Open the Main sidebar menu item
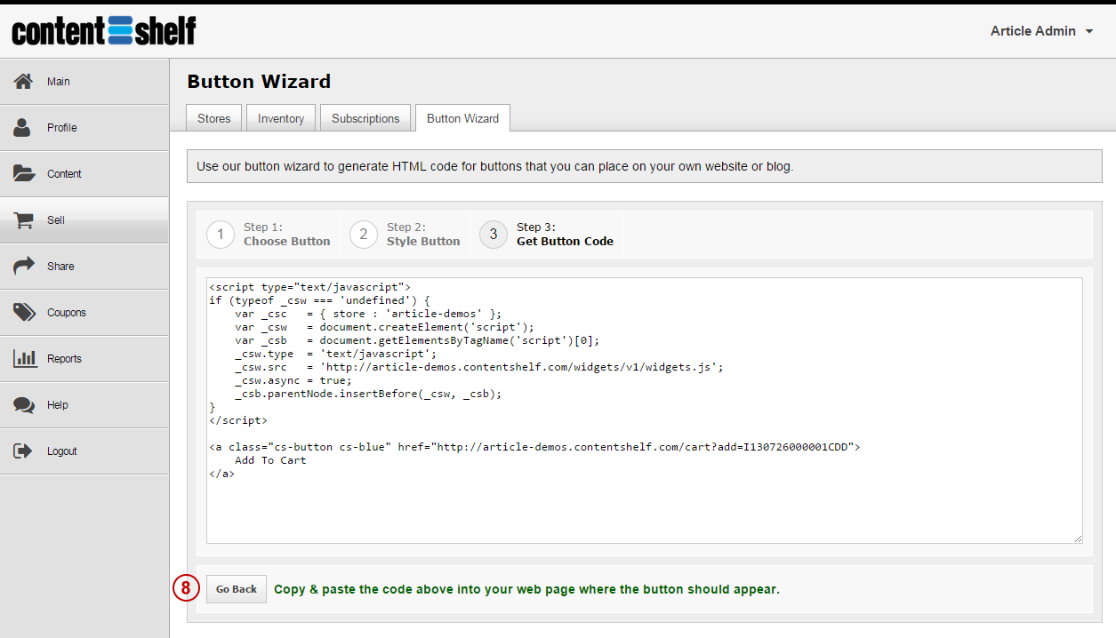1116x638 pixels. (x=84, y=82)
